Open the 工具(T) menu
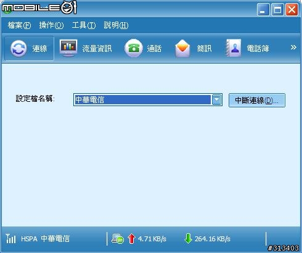This screenshot has height=253, width=302. click(84, 25)
